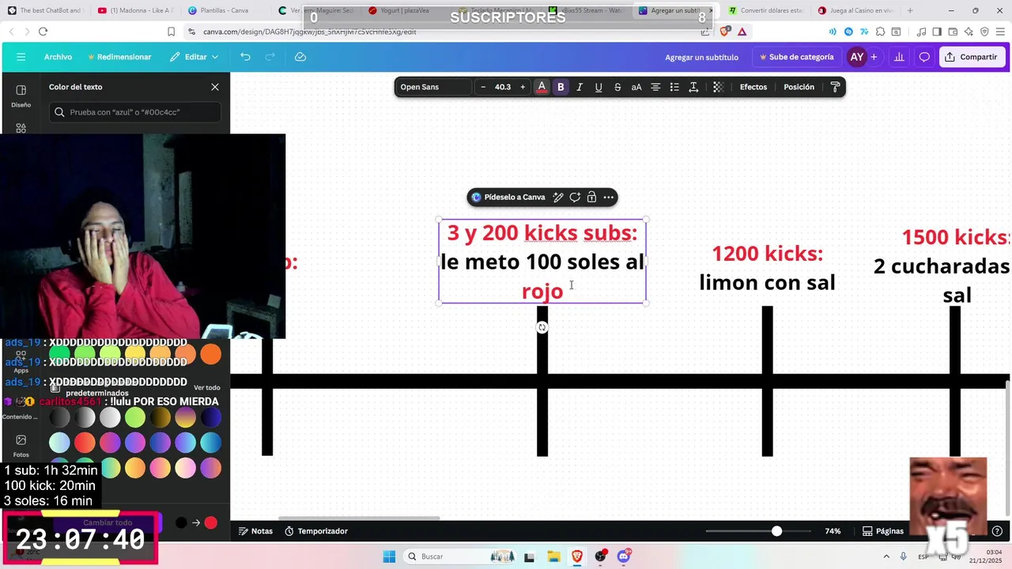The height and width of the screenshot is (569, 1012).
Task: Toggle bulleted list formatting
Action: pyautogui.click(x=674, y=87)
